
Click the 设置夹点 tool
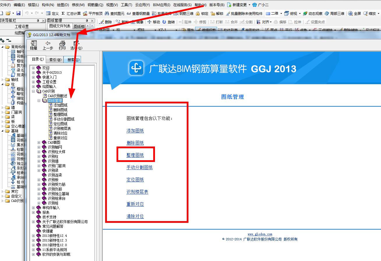[x=315, y=22]
